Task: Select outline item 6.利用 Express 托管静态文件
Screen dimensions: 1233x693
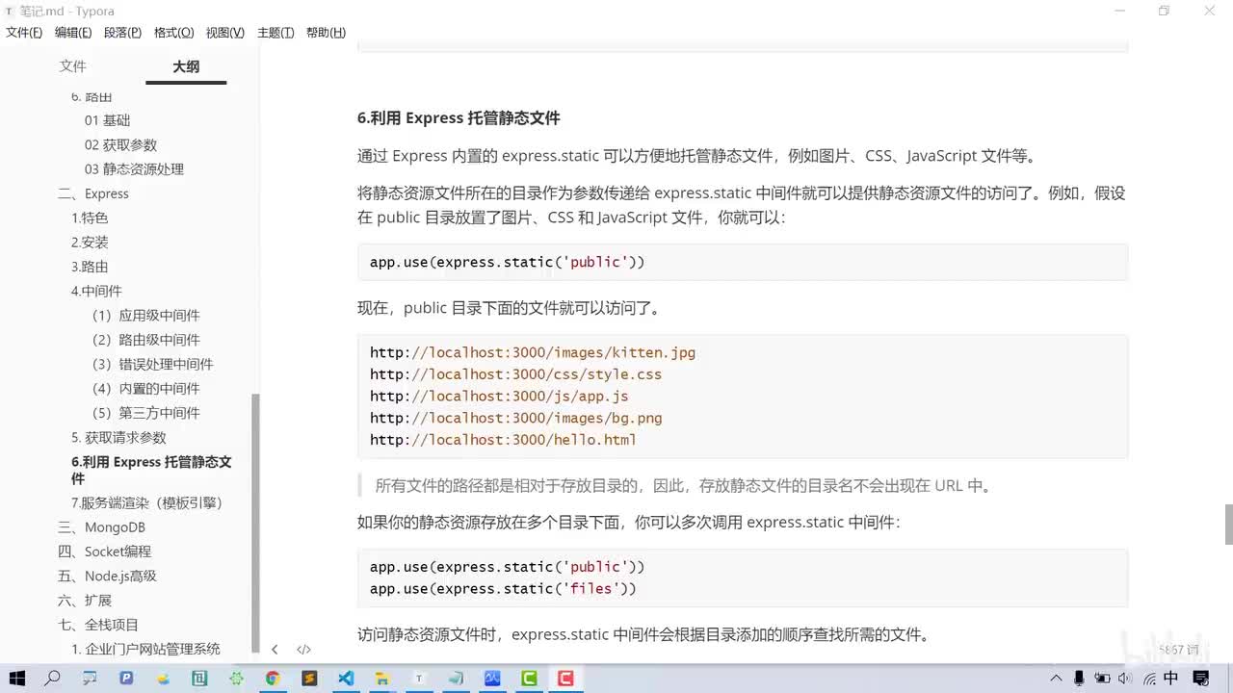Action: 151,470
